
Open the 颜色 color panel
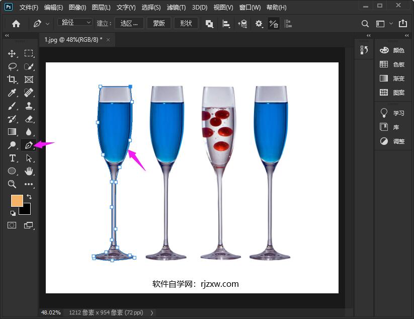(392, 50)
